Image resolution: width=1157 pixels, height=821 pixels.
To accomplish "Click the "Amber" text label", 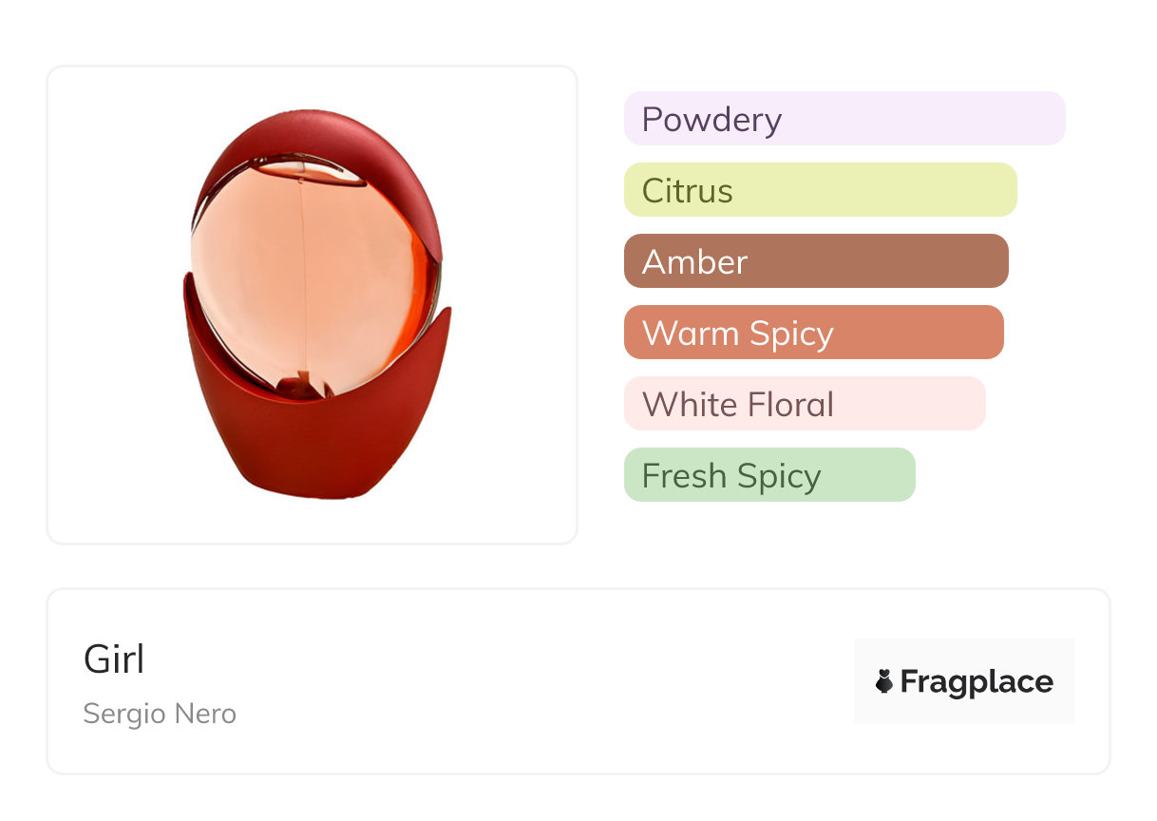I will click(694, 262).
